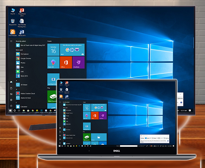Click Start button on monitor taskbar
Screen dimensions: 205x168
click(10, 111)
